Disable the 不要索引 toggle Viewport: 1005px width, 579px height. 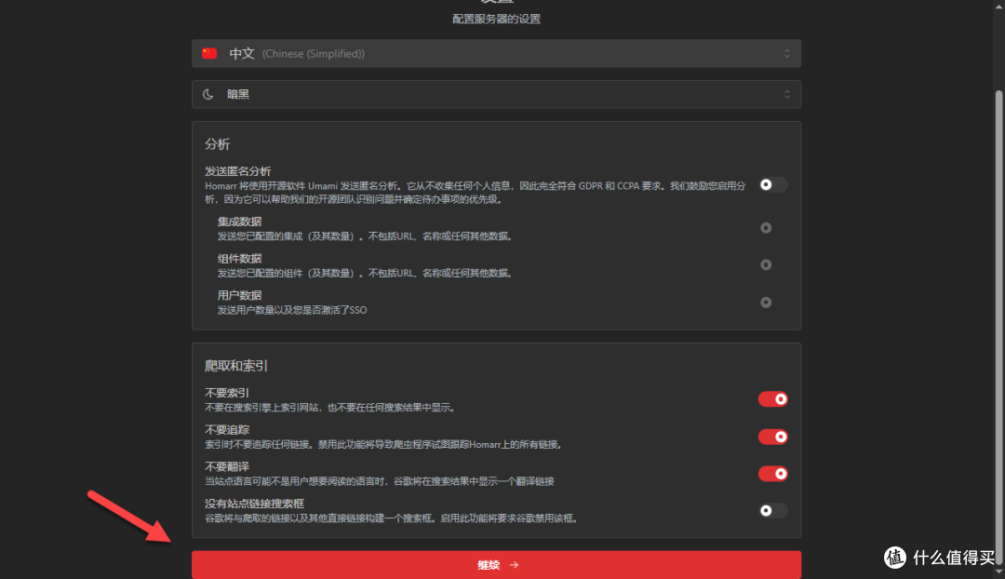[772, 398]
